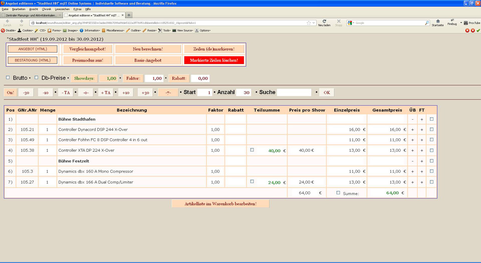The image size is (481, 263).
Task: Open the Disable dropdown in web developer toolbar
Action: pyautogui.click(x=9, y=31)
